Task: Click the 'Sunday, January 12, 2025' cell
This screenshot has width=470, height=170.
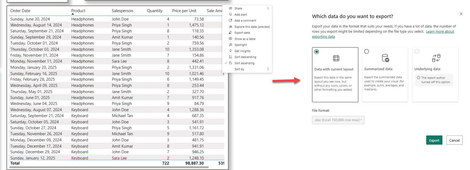Action: pyautogui.click(x=32, y=158)
